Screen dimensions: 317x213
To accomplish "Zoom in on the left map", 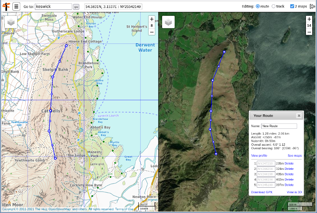I will (152, 19).
